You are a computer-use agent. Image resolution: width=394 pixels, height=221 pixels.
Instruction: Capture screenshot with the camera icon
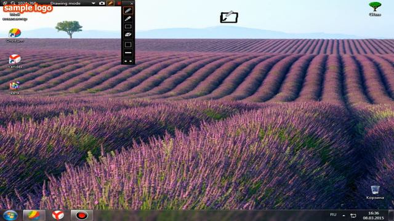[x=102, y=3]
